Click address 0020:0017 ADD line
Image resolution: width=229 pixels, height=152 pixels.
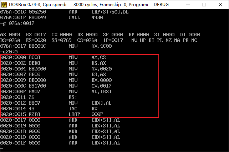click(60, 120)
